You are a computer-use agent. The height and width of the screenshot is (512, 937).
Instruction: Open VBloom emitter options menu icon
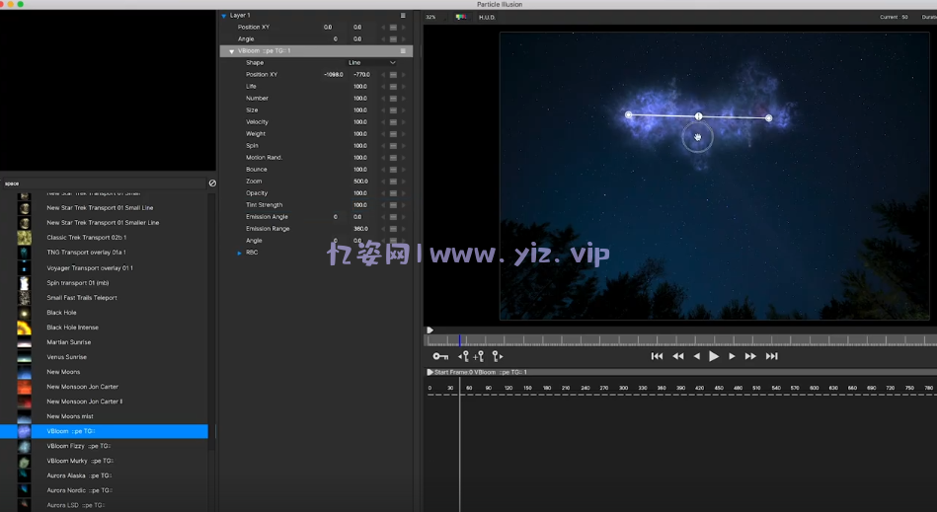pyautogui.click(x=403, y=50)
